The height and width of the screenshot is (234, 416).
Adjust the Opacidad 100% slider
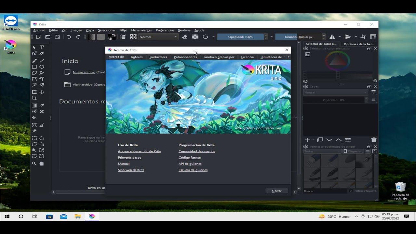240,37
